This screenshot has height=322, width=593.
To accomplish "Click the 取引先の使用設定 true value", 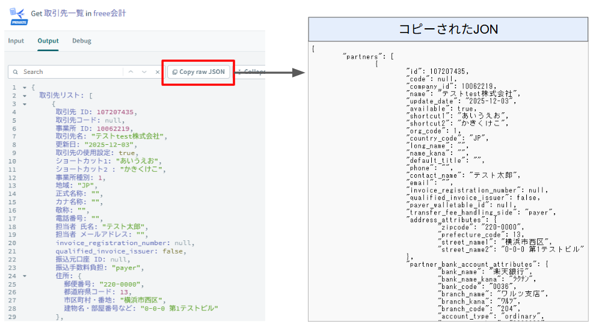I will tap(127, 153).
